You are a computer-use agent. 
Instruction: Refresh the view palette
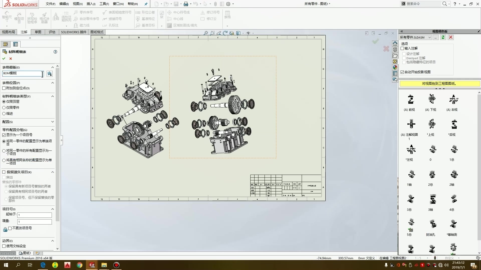[443, 37]
